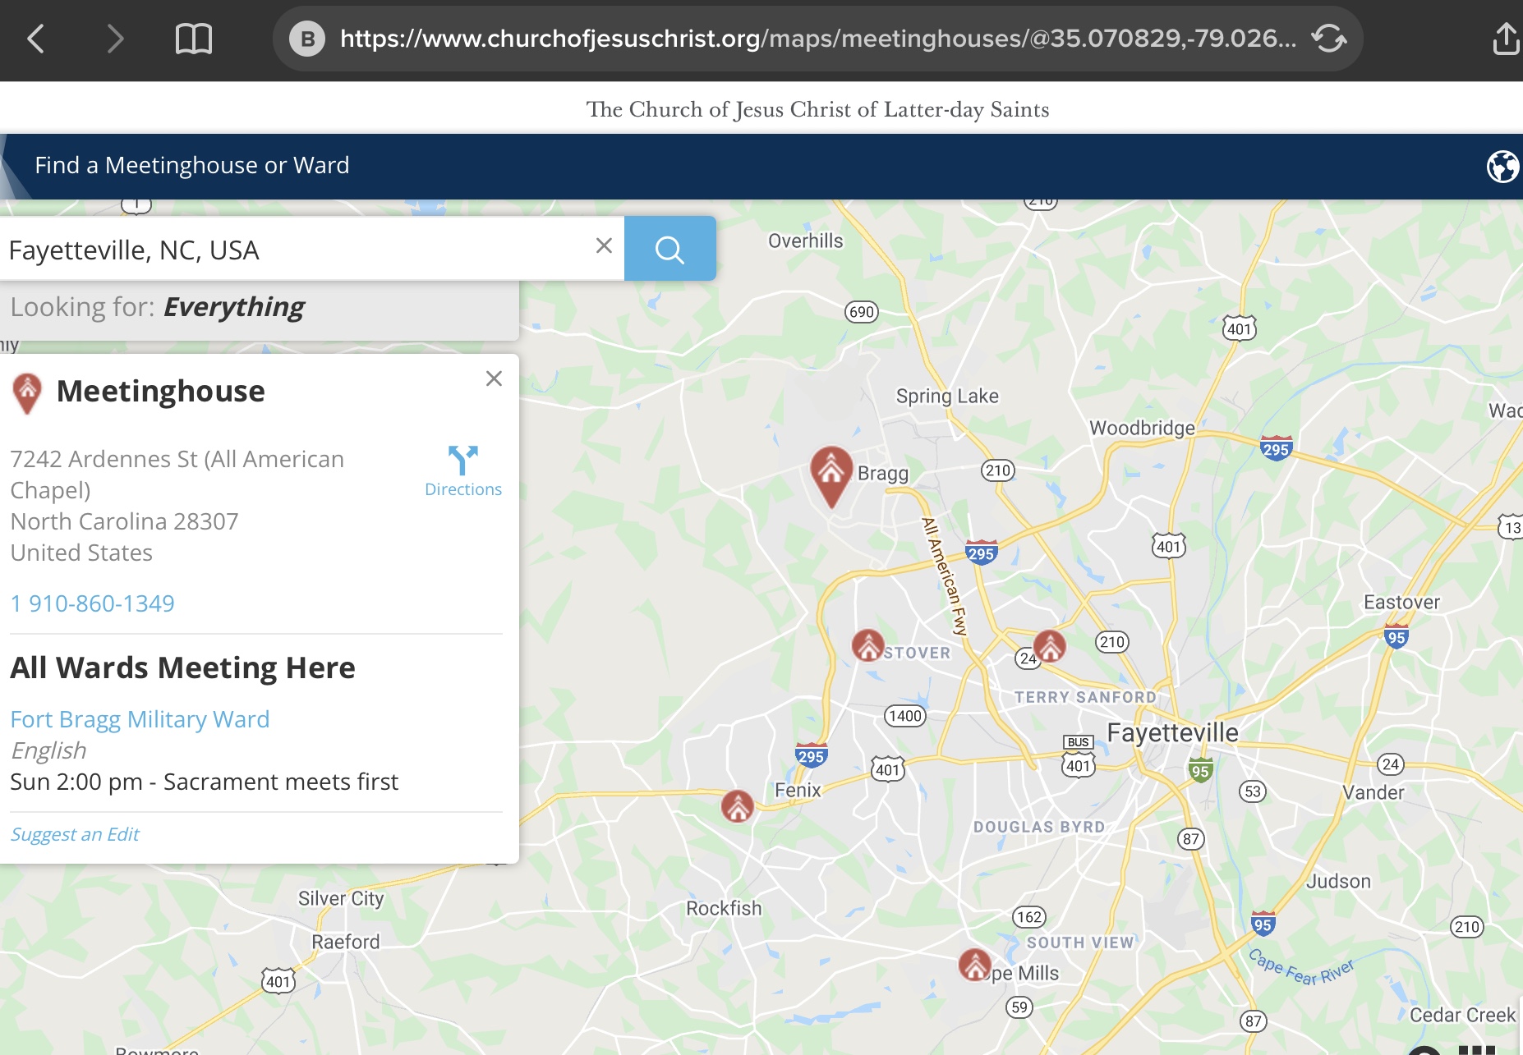This screenshot has width=1523, height=1055.
Task: Click the Find a Meetinghouse or Ward header
Action: (x=192, y=165)
